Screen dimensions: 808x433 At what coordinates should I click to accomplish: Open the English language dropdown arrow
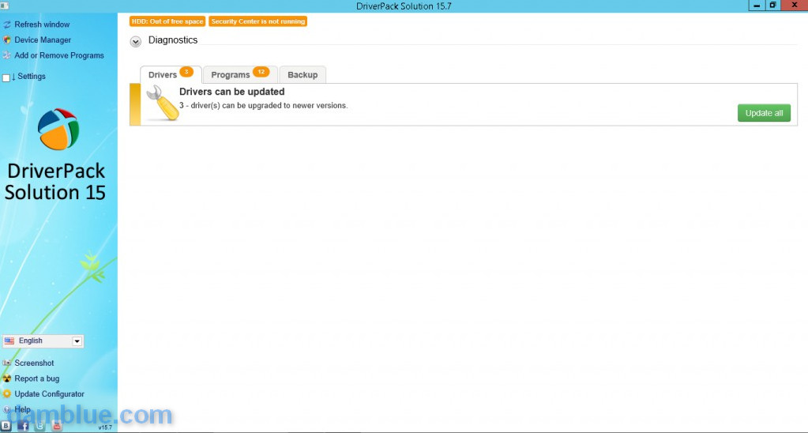77,341
